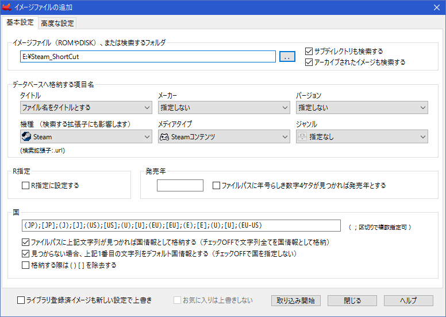Expand the ジャンル dropdown showing 指定なし
Screen dimensions: 446x317
click(362, 137)
